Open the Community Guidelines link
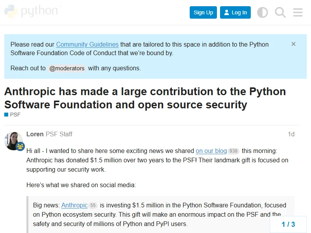Screen dimensions: 311x233 87,44
